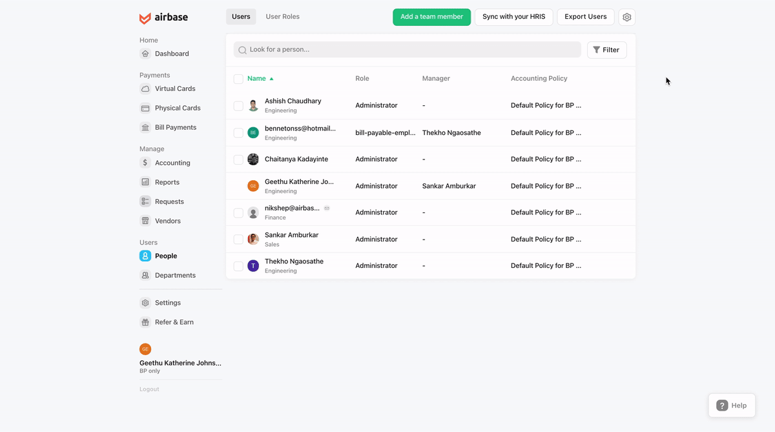
Task: Open Refer & Earn gift icon
Action: click(145, 322)
